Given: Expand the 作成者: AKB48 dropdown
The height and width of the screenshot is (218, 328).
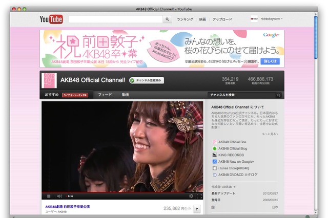Looking at the screenshot, I should [x=223, y=187].
